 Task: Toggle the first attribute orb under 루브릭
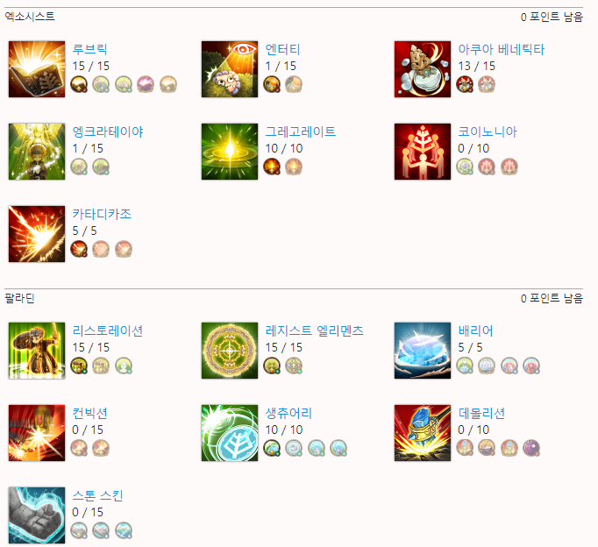[x=79, y=84]
